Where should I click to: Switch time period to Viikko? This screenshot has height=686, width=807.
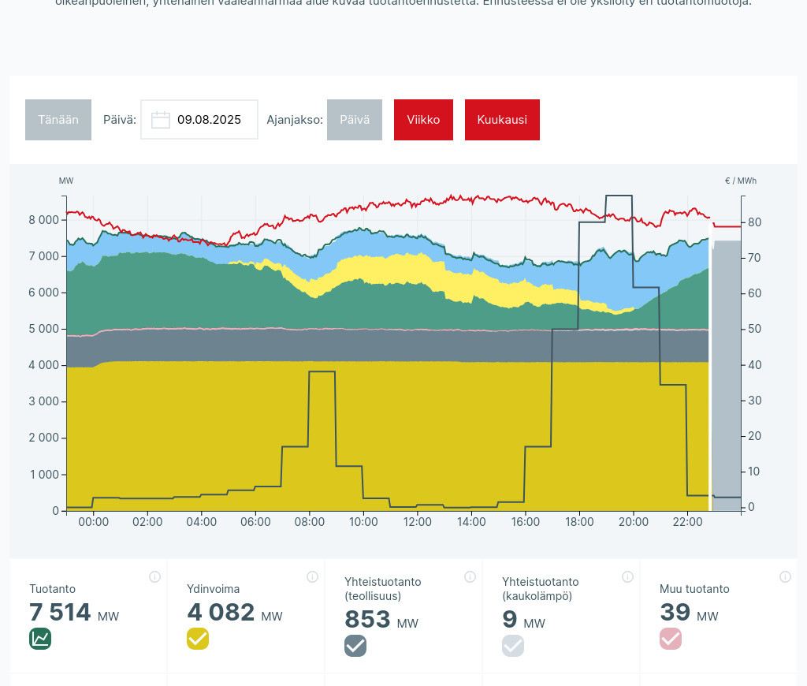tap(423, 120)
